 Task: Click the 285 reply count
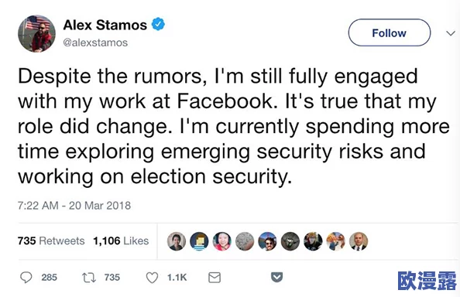49,277
